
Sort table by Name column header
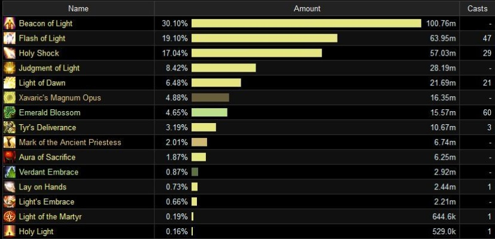pos(78,8)
